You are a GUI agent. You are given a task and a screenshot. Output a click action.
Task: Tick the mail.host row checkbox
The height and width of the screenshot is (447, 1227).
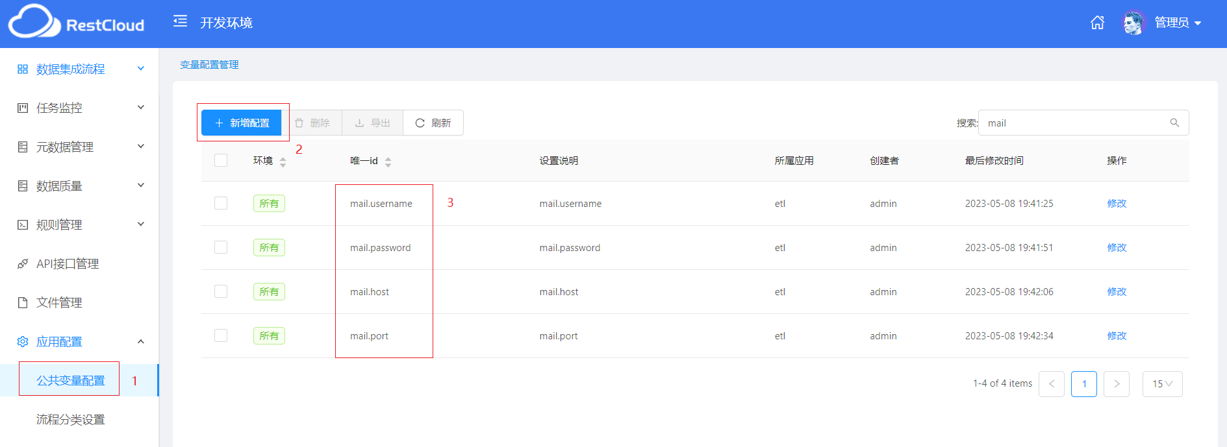point(221,291)
